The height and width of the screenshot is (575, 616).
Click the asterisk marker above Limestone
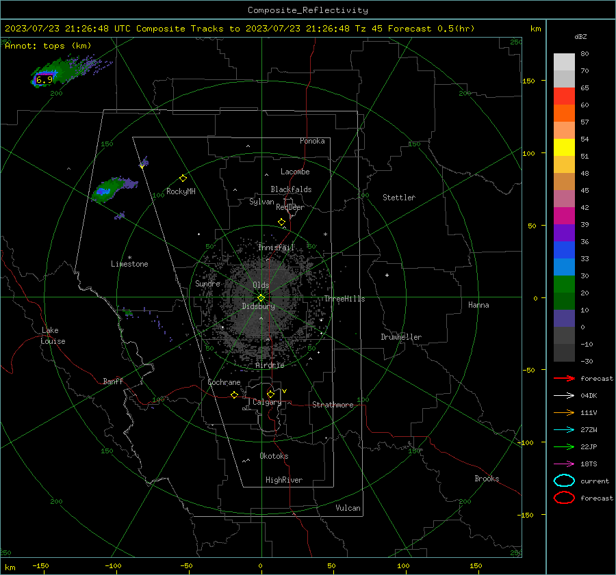click(129, 258)
